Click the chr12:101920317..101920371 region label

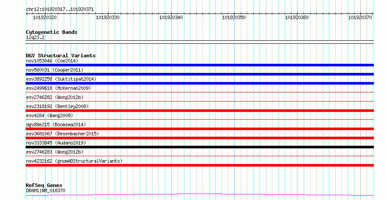pyautogui.click(x=60, y=10)
